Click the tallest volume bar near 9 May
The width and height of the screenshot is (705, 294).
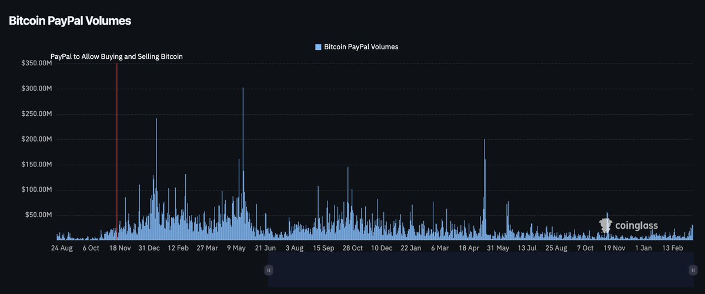[243, 163]
